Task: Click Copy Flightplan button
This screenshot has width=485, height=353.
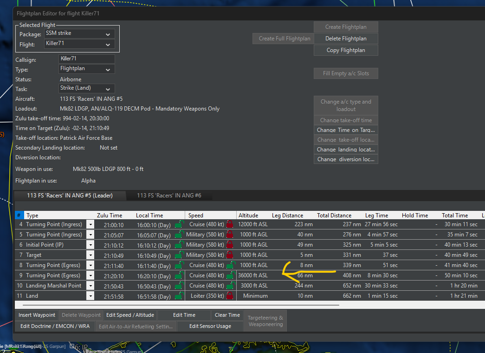Action: (x=346, y=50)
